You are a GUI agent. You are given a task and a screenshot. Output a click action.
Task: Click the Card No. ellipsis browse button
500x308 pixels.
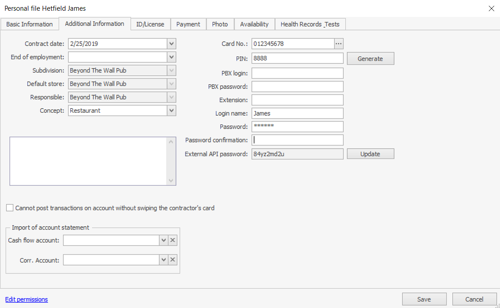coord(339,44)
